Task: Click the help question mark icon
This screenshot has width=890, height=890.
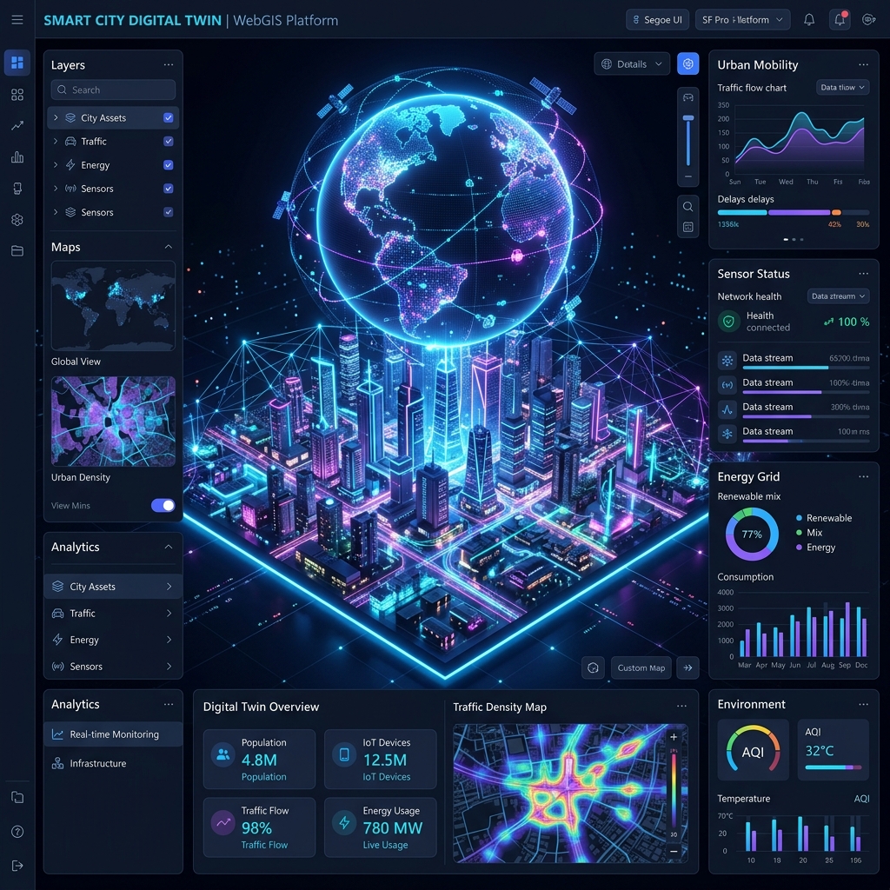Action: pyautogui.click(x=17, y=832)
